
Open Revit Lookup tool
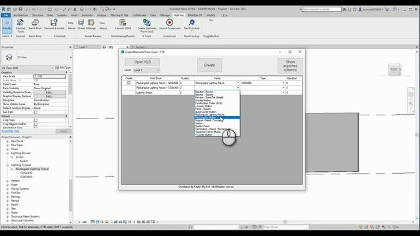click(x=192, y=24)
